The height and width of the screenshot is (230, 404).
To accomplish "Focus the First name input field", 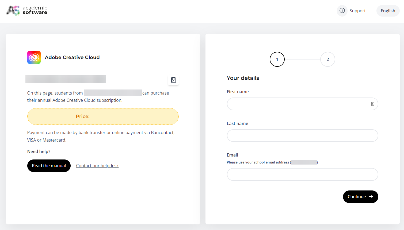I will 302,104.
